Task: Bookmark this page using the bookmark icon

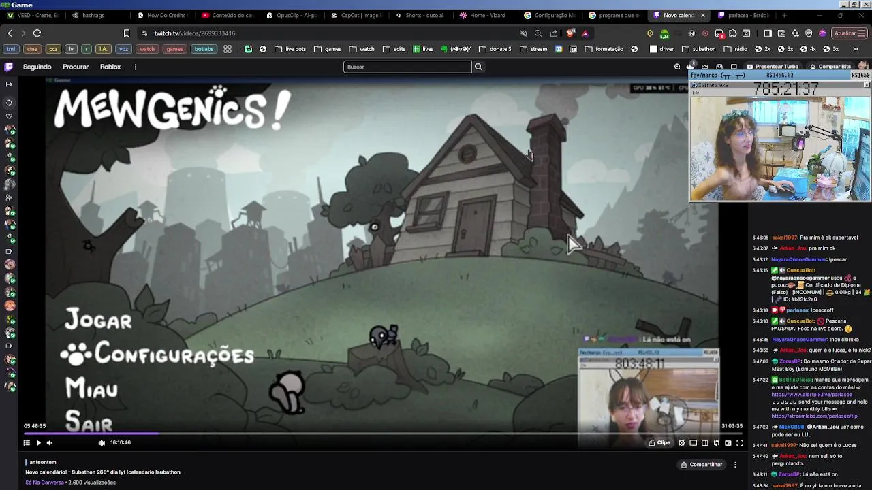Action: pos(126,33)
